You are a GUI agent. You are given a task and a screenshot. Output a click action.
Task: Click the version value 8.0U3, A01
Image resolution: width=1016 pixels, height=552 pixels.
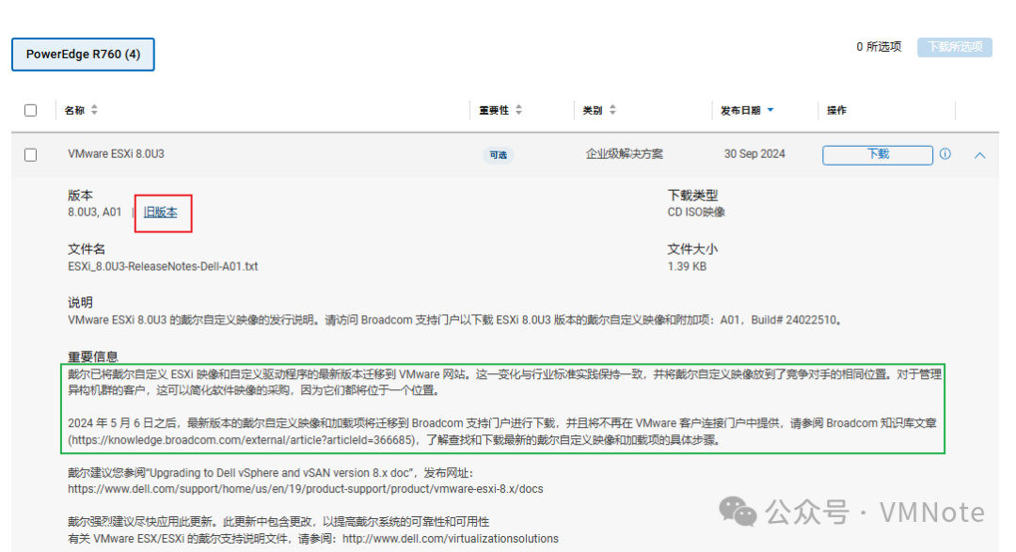click(x=95, y=213)
